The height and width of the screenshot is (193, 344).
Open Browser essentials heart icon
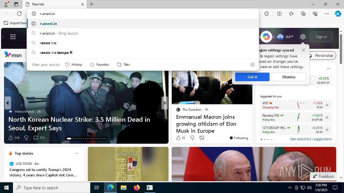(315, 14)
